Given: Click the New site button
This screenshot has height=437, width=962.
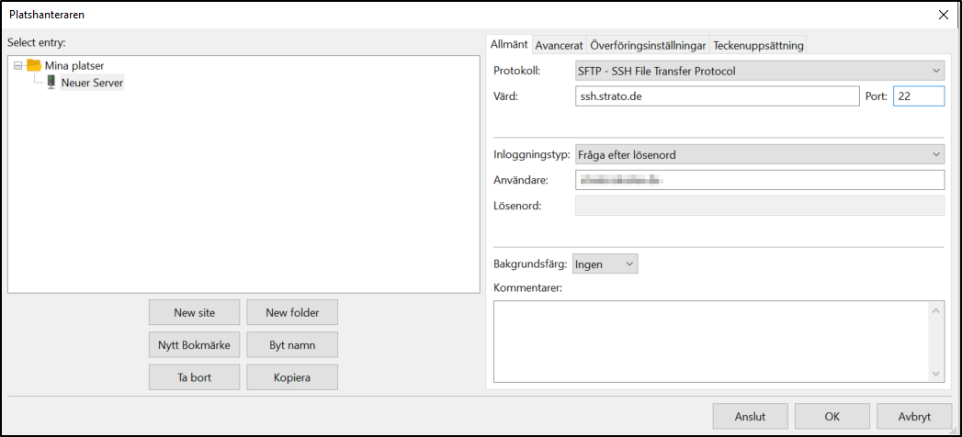Looking at the screenshot, I should pyautogui.click(x=194, y=312).
